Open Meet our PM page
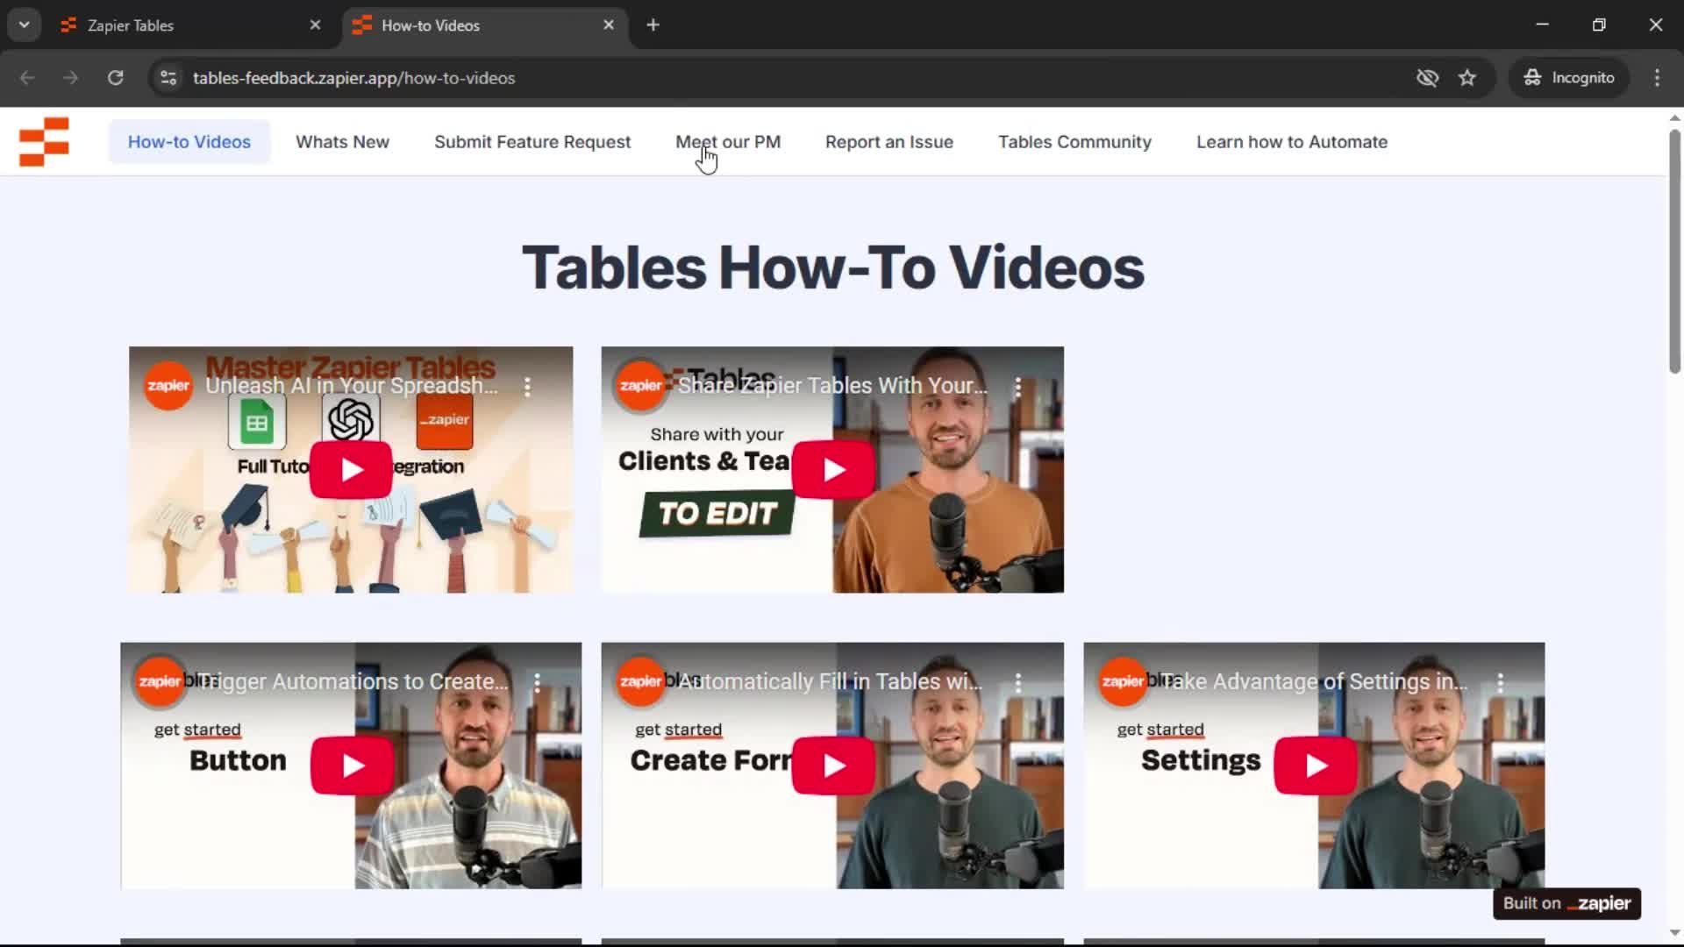Viewport: 1684px width, 947px height. click(x=728, y=142)
